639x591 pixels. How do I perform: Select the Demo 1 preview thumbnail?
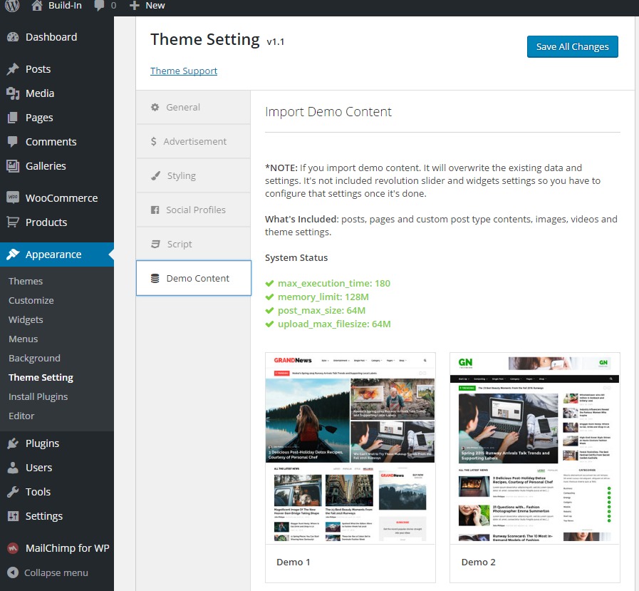point(350,448)
